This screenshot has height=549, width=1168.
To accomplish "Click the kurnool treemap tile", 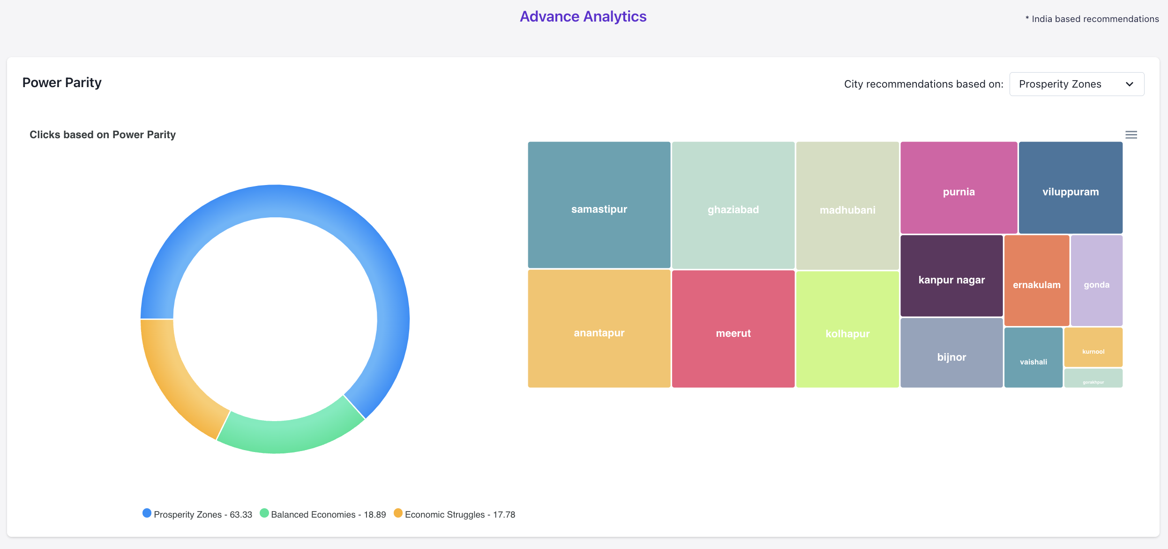I will (x=1093, y=347).
